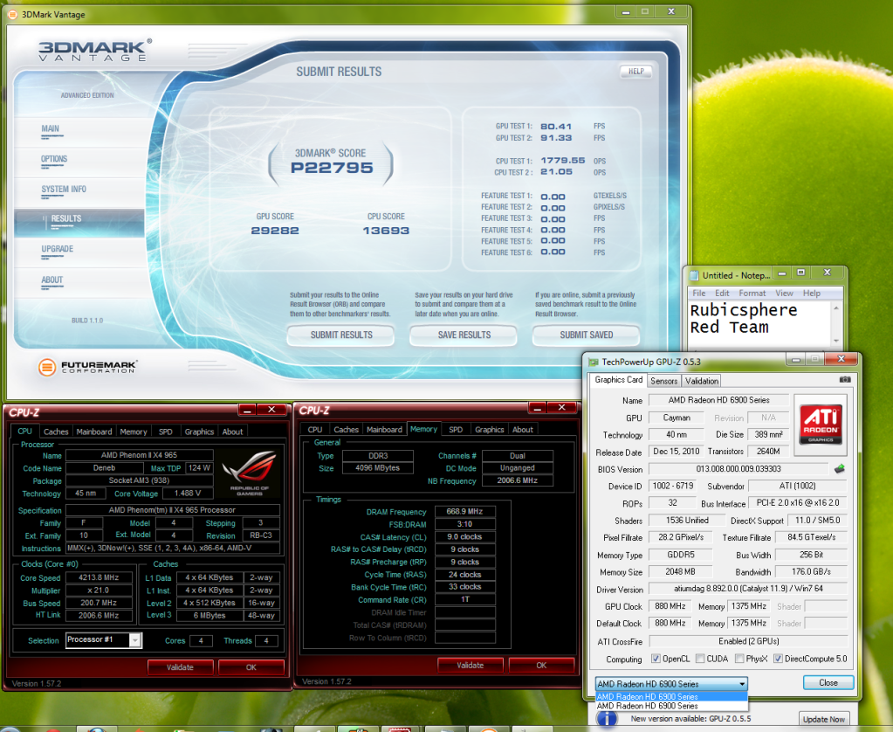The height and width of the screenshot is (732, 893).
Task: Open the GPU-Z graphics card selector dropdown
Action: pos(671,684)
